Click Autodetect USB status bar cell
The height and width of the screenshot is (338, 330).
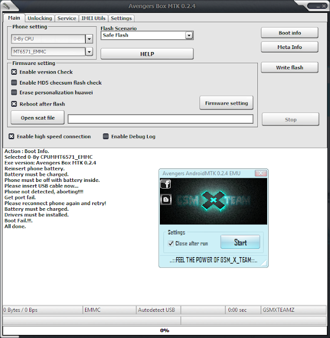point(158,310)
